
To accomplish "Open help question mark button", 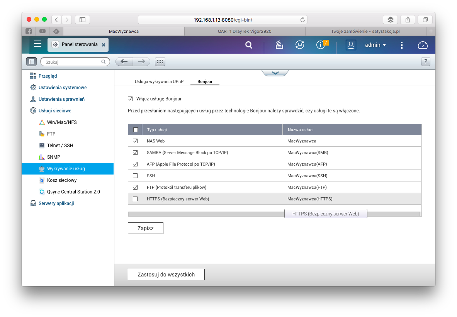I will pos(426,61).
